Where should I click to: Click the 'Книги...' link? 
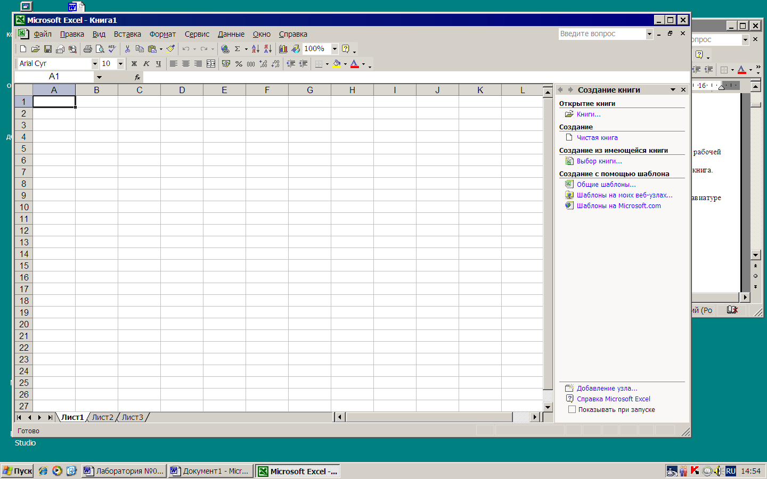coord(589,114)
